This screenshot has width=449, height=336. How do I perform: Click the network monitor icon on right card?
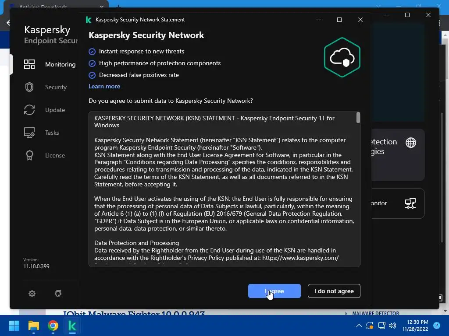click(x=410, y=203)
